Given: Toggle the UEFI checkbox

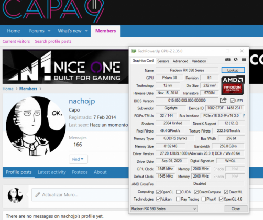Looking at the screenshot, I should [x=232, y=101].
